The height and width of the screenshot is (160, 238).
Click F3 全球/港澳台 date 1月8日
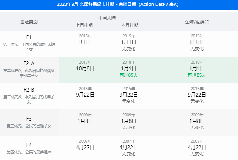[x=197, y=121]
